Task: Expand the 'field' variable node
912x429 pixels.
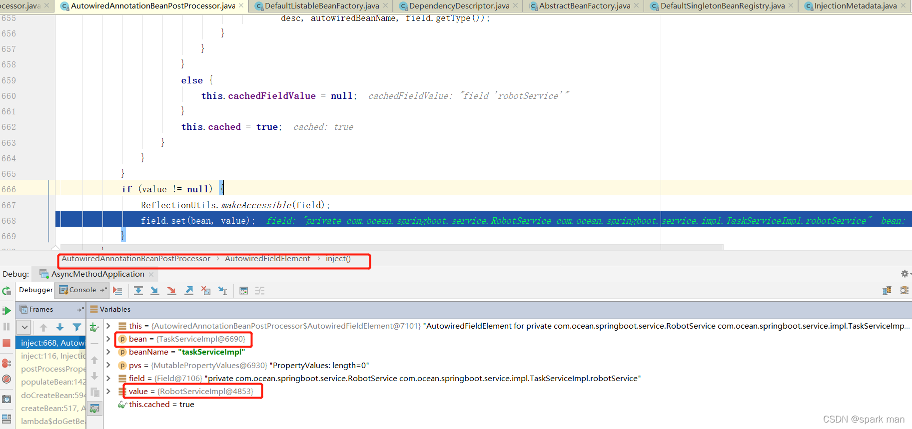Action: (x=108, y=378)
